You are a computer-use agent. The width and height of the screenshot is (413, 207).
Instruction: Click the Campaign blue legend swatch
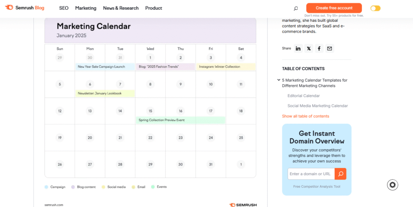point(46,187)
